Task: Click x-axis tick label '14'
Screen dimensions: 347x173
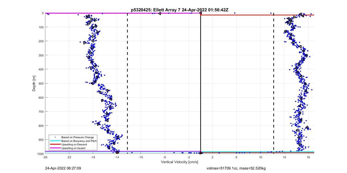Action: click(x=285, y=157)
